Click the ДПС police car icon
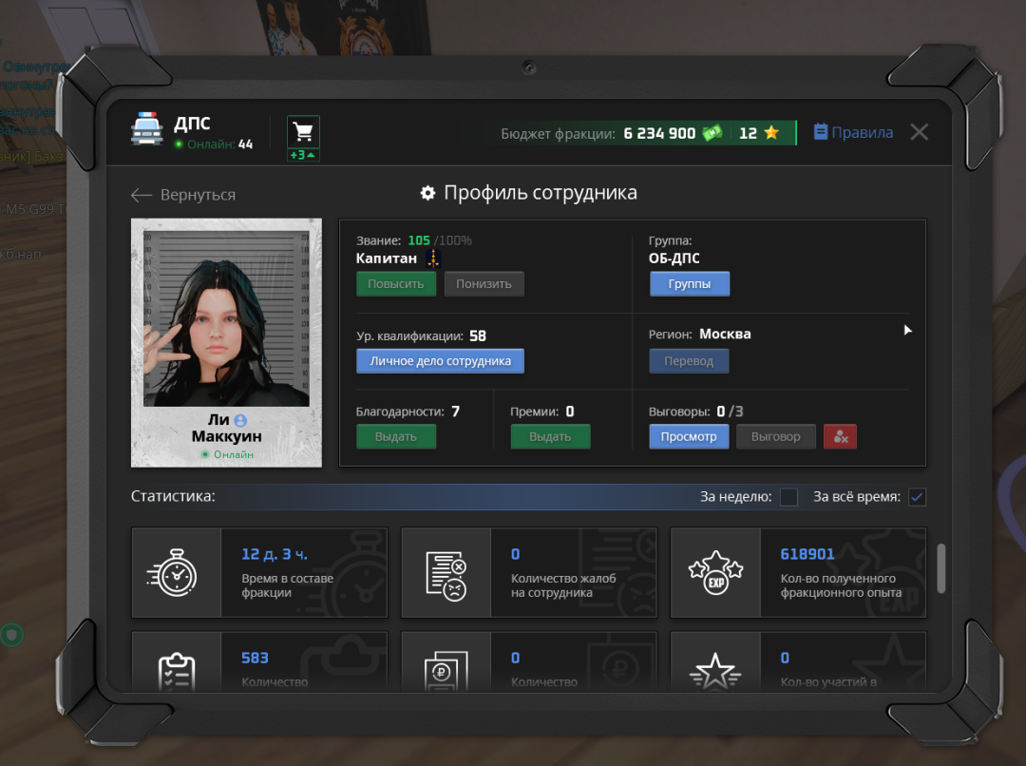1026x766 pixels. coord(146,128)
